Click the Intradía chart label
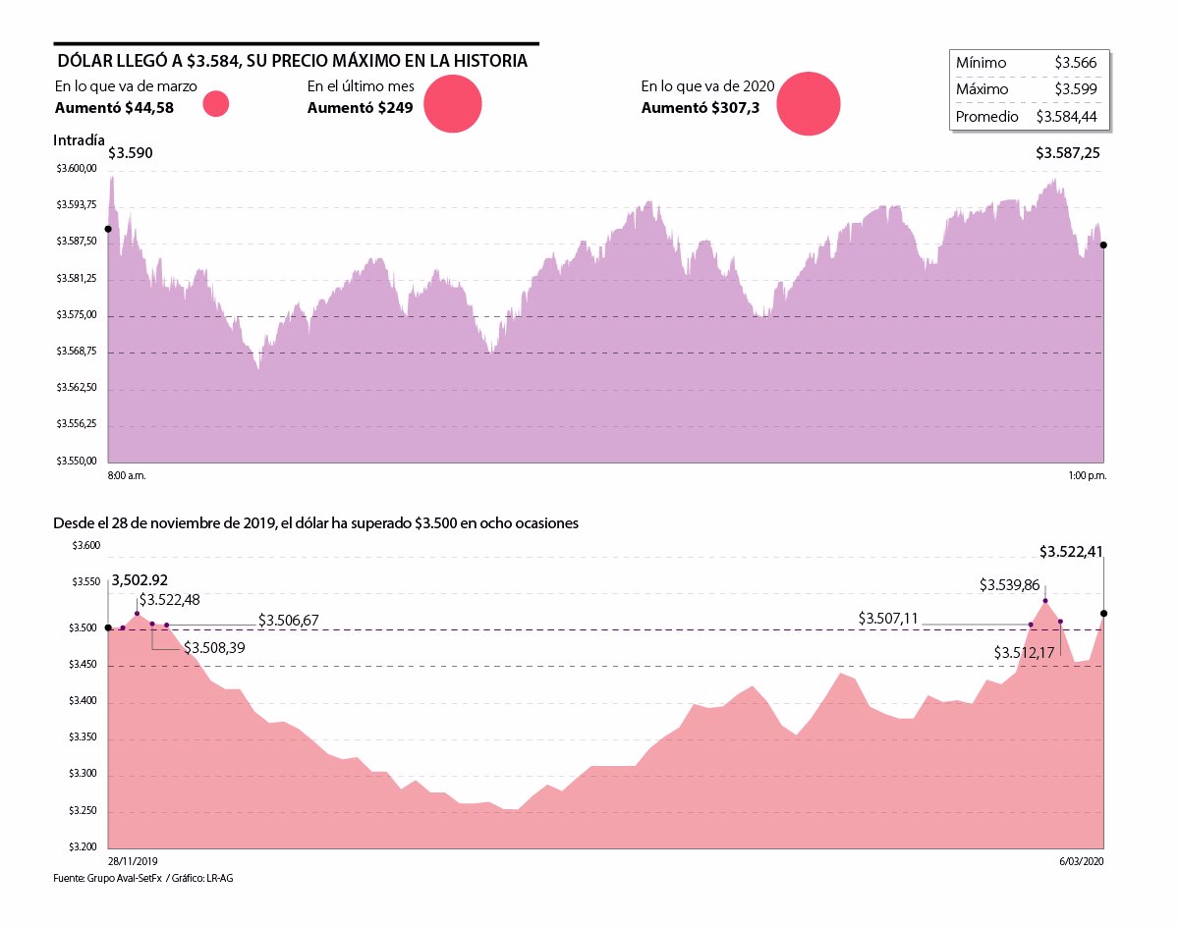Image resolution: width=1179 pixels, height=926 pixels. click(x=79, y=140)
